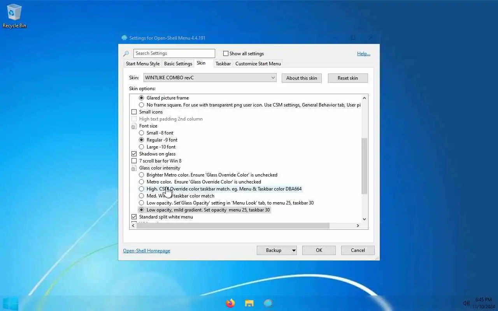Check the Small icons option
The image size is (498, 311).
pyautogui.click(x=134, y=112)
